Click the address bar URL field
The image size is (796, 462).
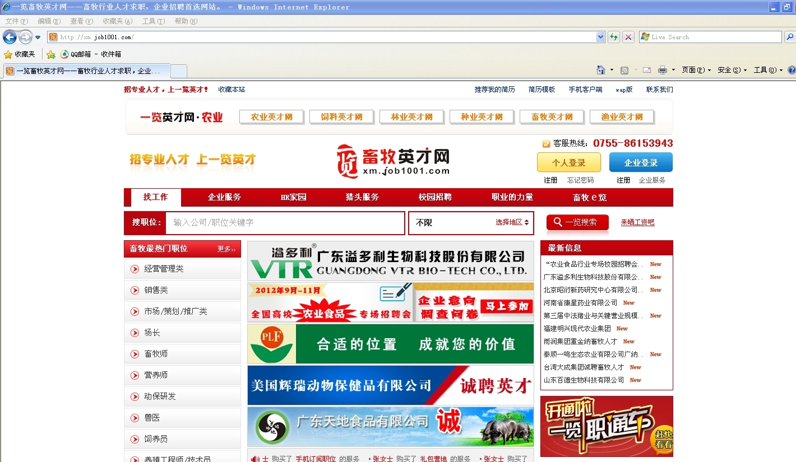322,37
